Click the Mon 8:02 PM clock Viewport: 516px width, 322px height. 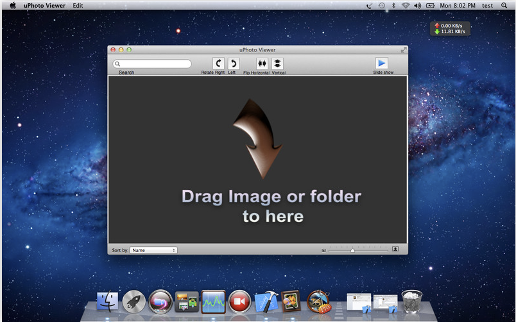click(458, 6)
